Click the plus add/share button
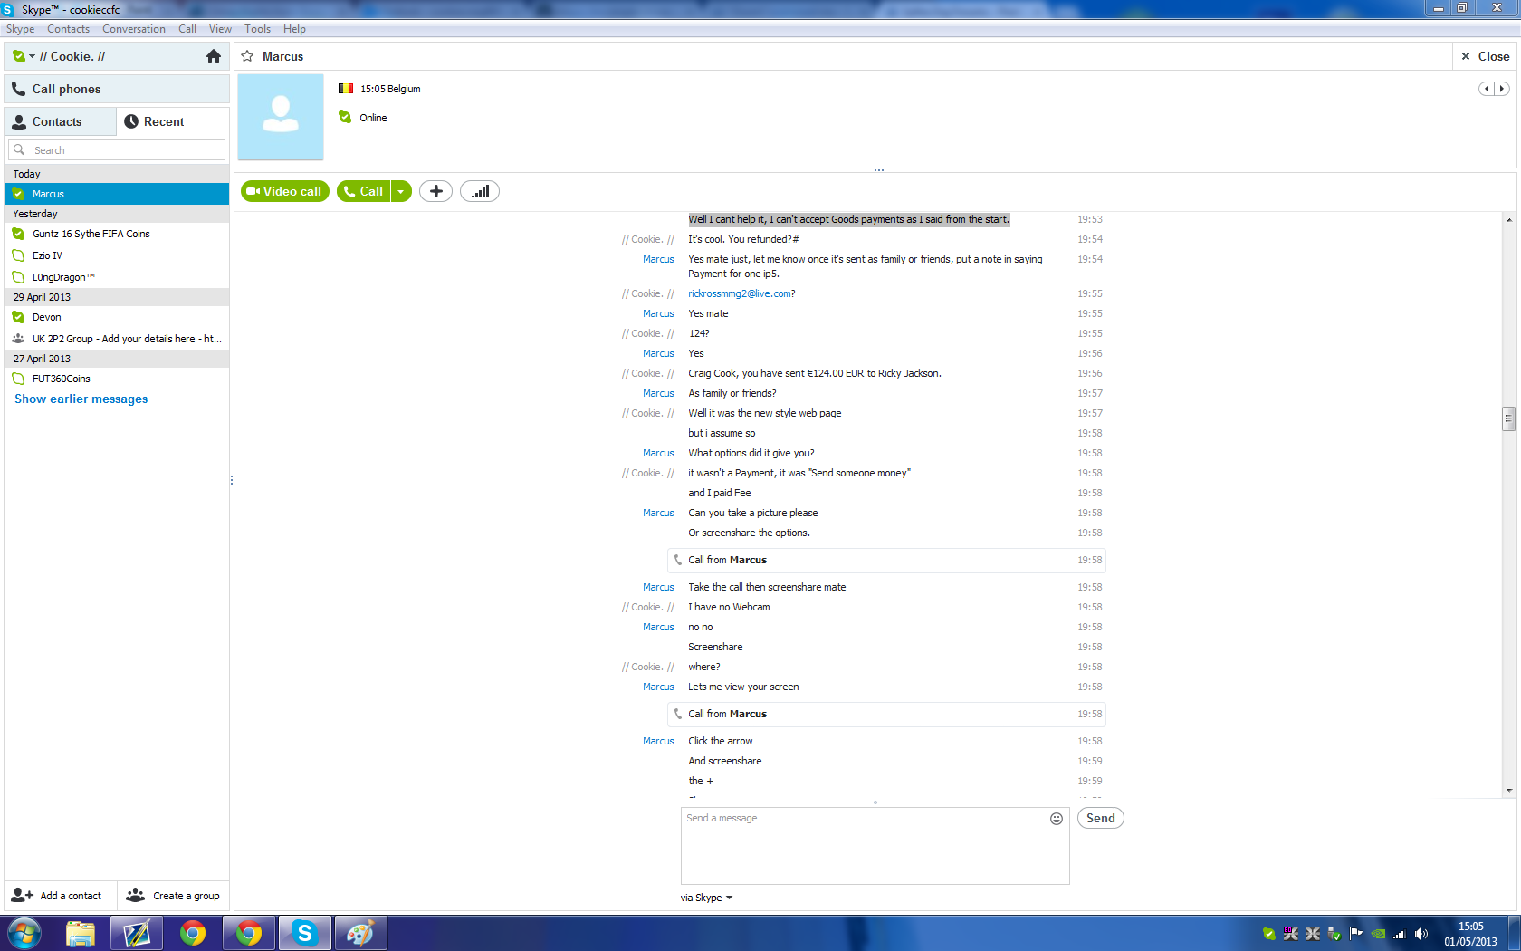1521x951 pixels. click(436, 191)
